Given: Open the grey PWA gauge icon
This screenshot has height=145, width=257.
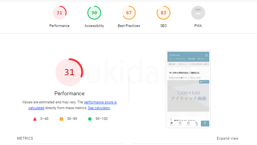Looking at the screenshot, I should tap(198, 13).
